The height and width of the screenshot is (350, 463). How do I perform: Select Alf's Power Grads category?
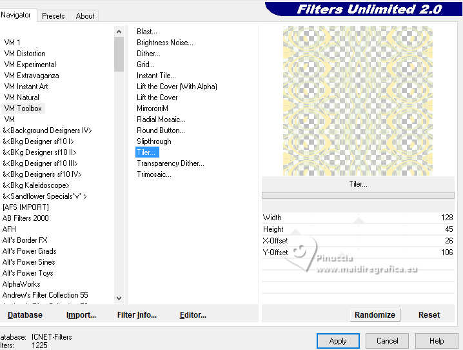point(29,251)
